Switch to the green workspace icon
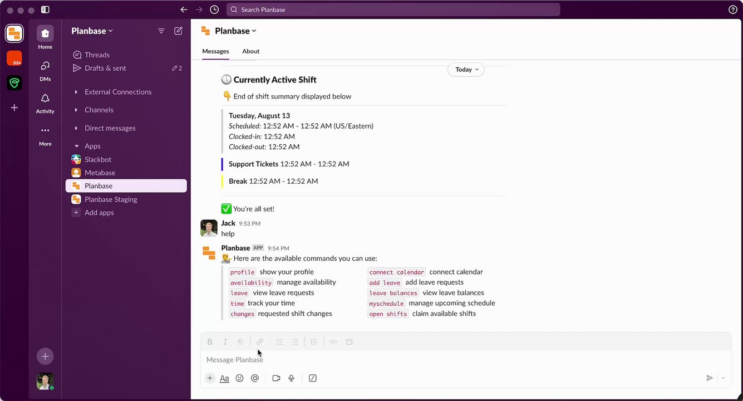The image size is (743, 401). tap(14, 83)
